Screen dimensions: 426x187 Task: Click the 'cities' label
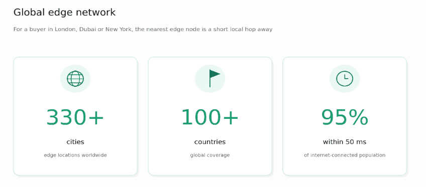(x=75, y=142)
